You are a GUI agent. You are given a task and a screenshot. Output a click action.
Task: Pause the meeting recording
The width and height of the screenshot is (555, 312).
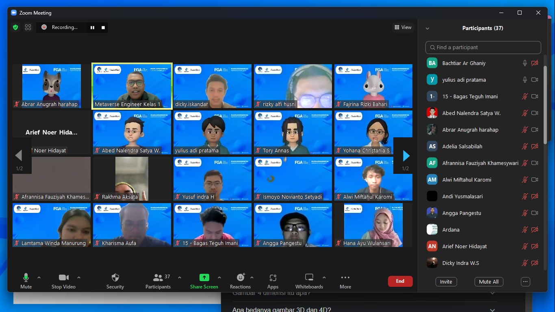(92, 27)
